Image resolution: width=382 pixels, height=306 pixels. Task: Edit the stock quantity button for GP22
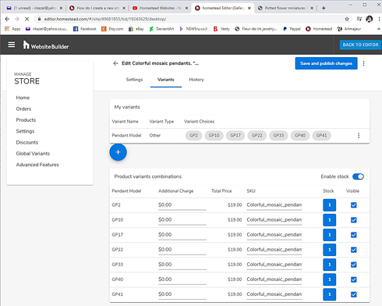point(329,250)
